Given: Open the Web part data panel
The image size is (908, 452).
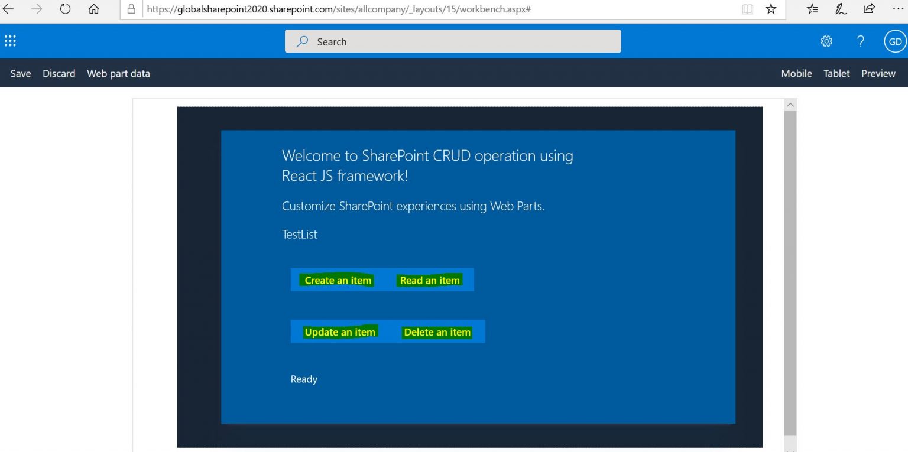Looking at the screenshot, I should pos(118,73).
